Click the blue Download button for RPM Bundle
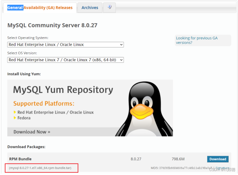The width and height of the screenshot is (238, 175). tap(218, 159)
